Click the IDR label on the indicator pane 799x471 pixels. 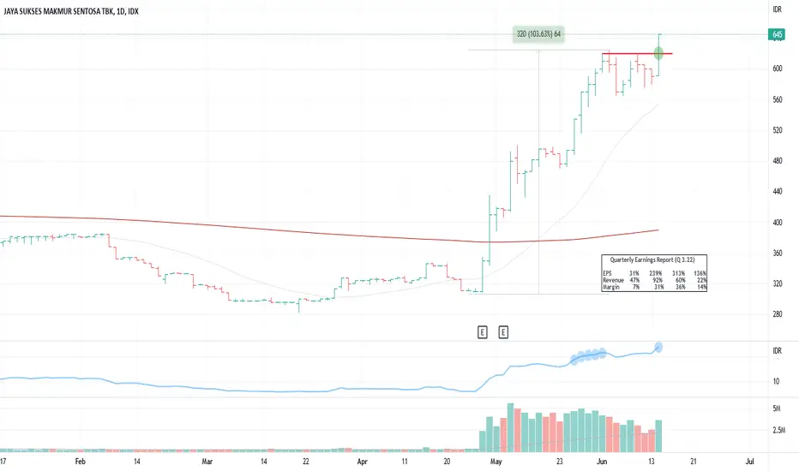[x=777, y=351]
